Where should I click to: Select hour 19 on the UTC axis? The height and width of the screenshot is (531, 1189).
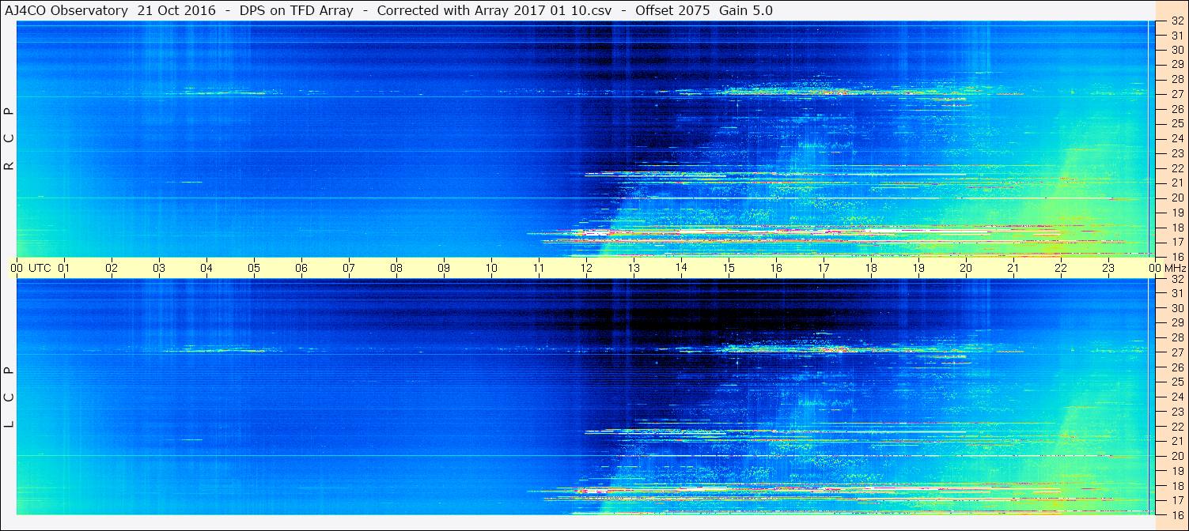tap(918, 268)
